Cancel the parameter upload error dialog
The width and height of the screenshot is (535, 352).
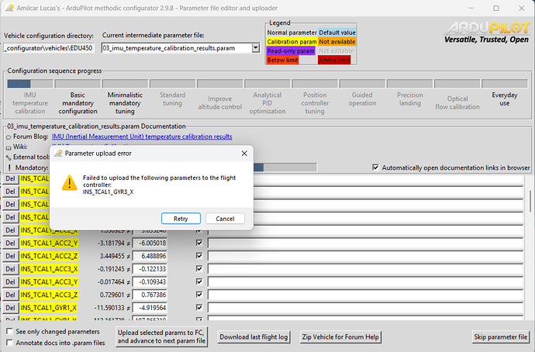tap(225, 219)
